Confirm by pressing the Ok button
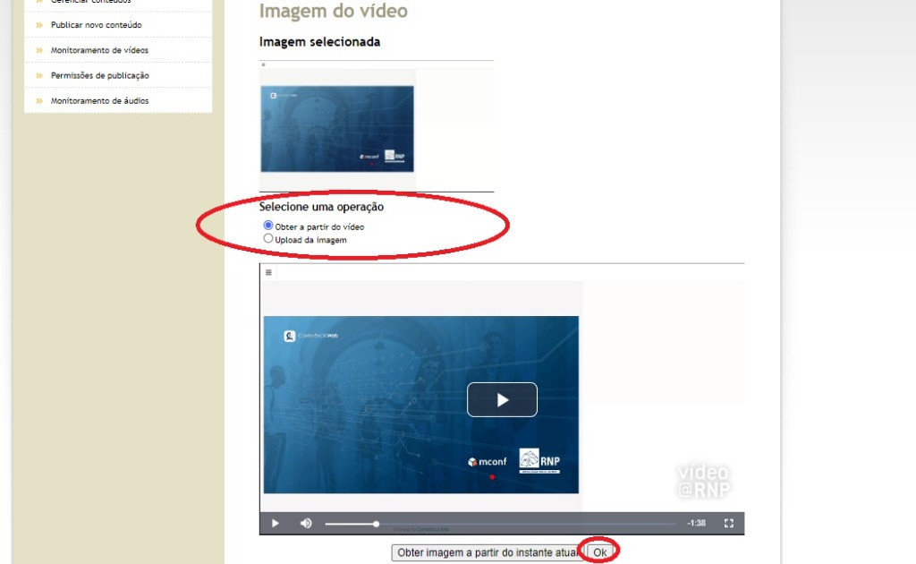 click(x=600, y=553)
